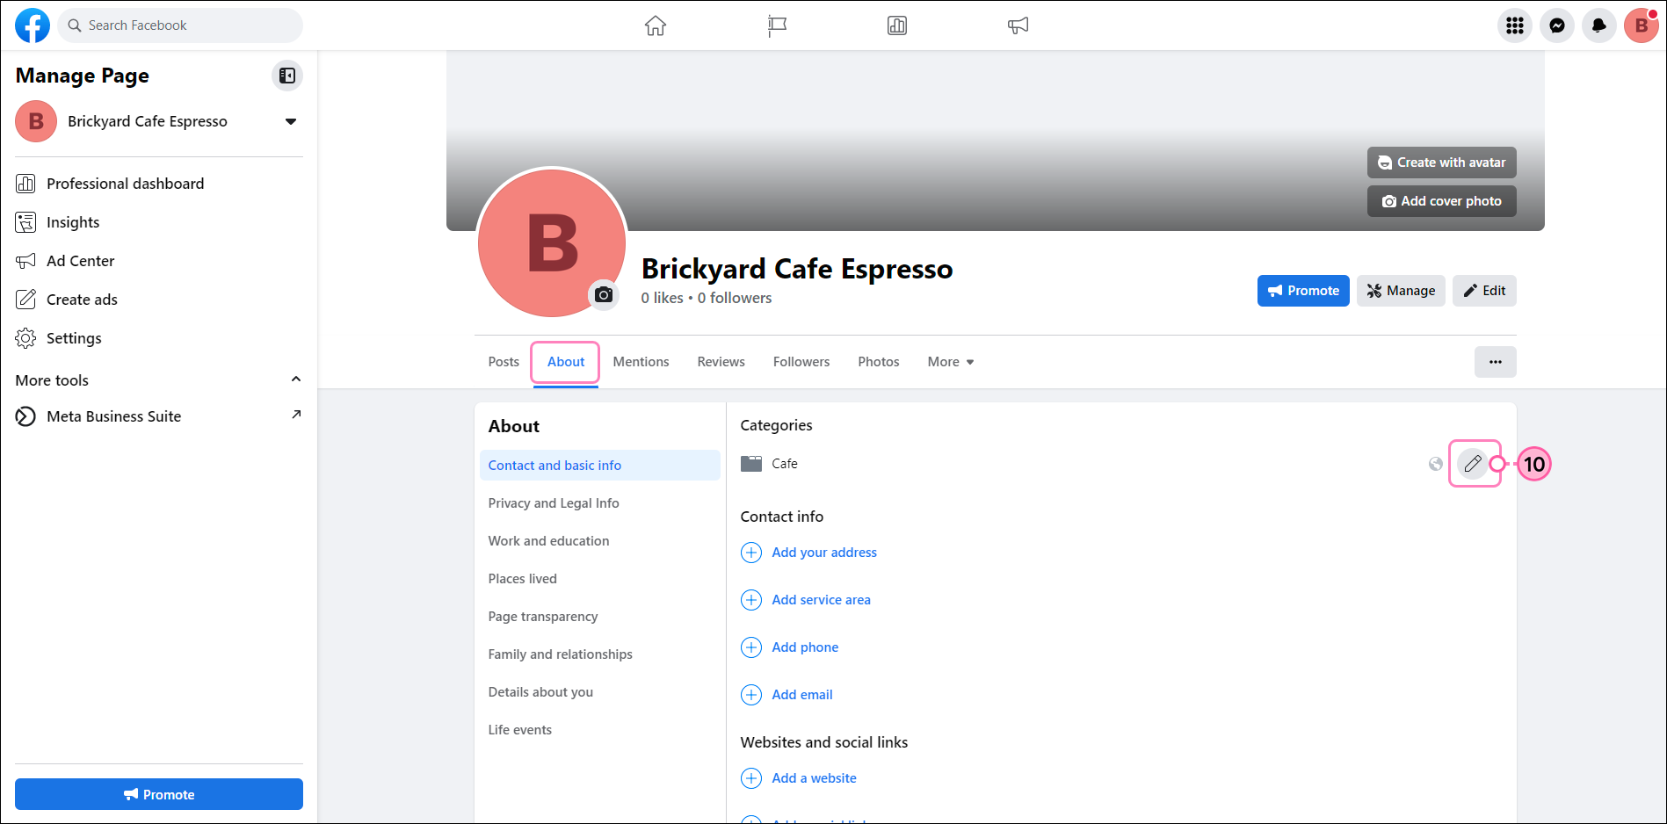Click plus icon next to Add service area
The width and height of the screenshot is (1667, 824).
tap(751, 600)
